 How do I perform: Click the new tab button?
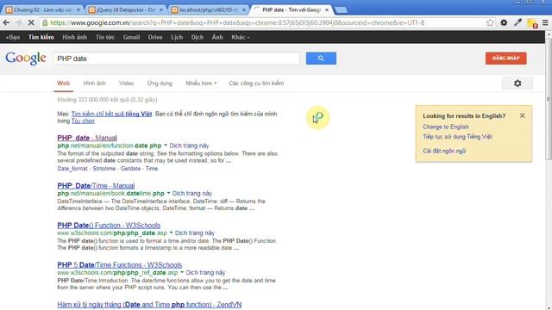(341, 10)
